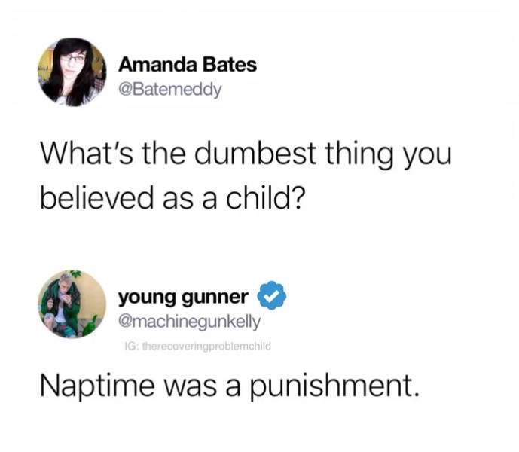The width and height of the screenshot is (519, 452).
Task: Click the blue verified checkmark badge
Action: pyautogui.click(x=272, y=295)
